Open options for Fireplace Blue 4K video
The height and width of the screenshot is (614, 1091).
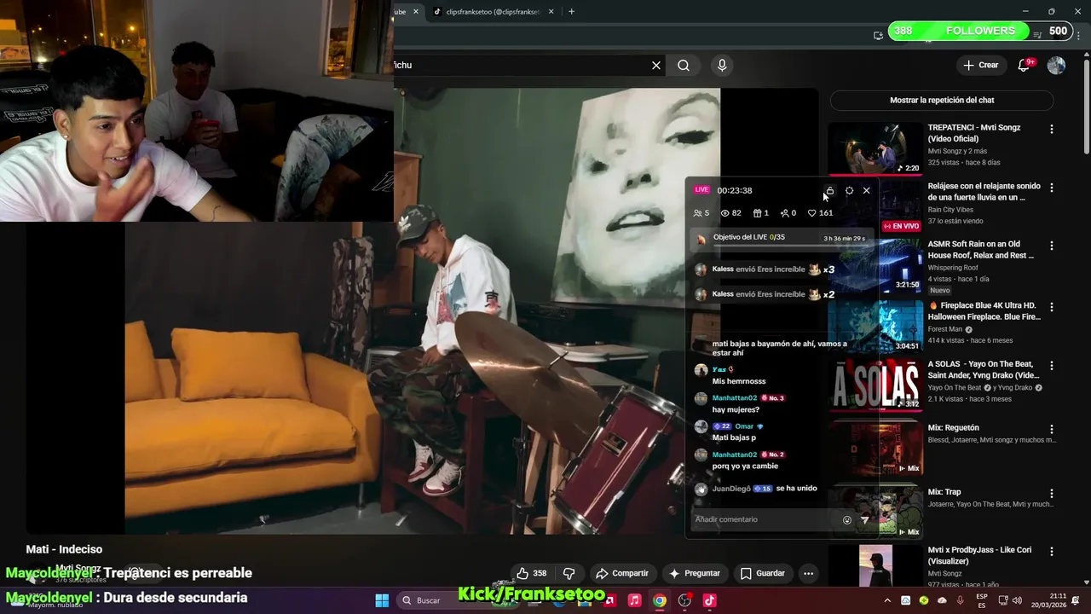coord(1052,306)
